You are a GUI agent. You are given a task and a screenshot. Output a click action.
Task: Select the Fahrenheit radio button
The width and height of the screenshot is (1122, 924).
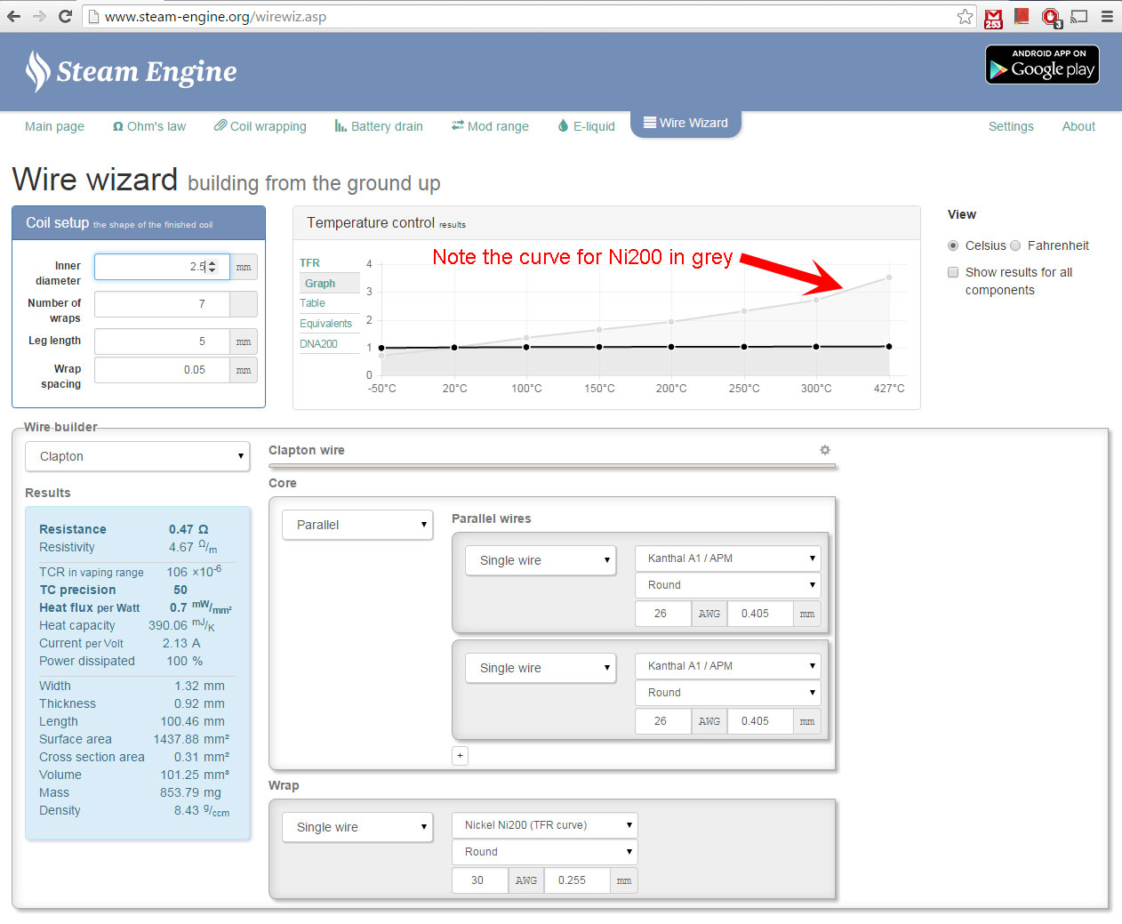[1015, 245]
